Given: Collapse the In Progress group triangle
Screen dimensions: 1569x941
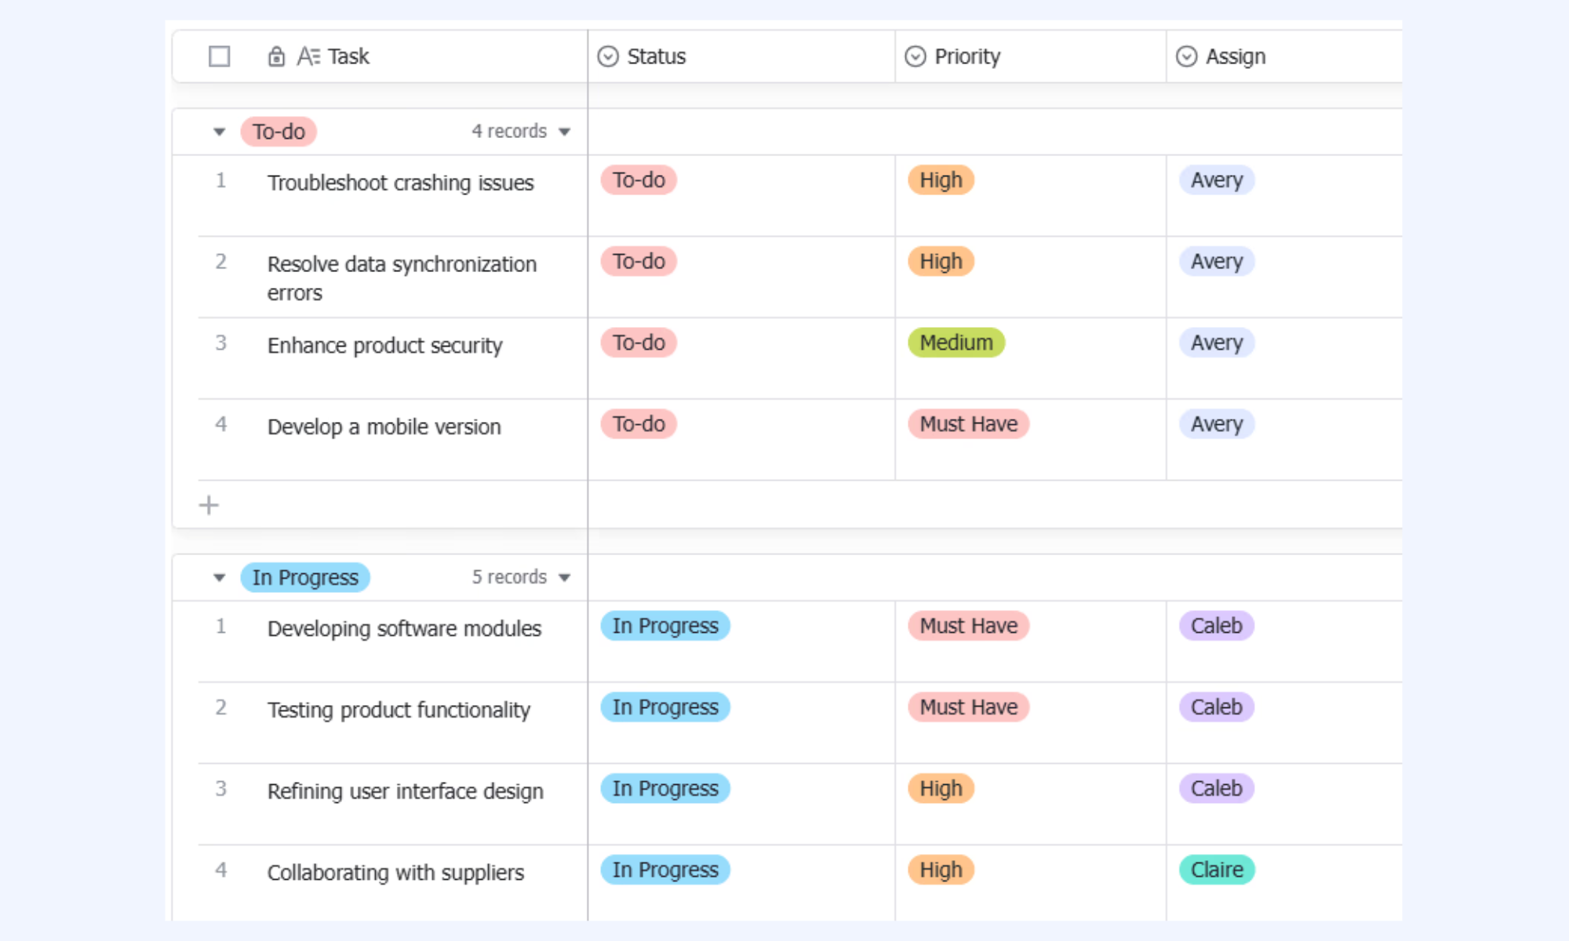Looking at the screenshot, I should tap(220, 578).
